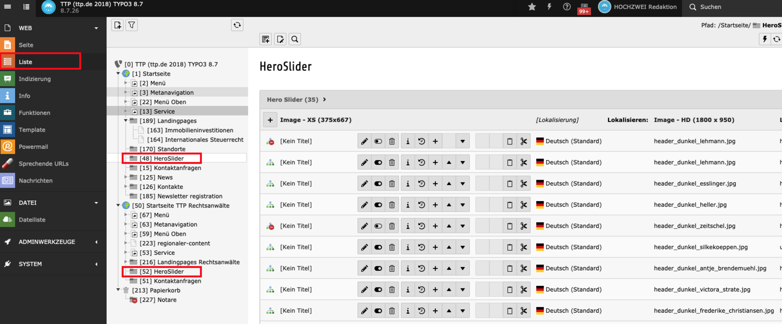The width and height of the screenshot is (782, 324).
Task: Hide the header_dunkel_antje_brendemuehl.jpg record via toggle
Action: (378, 268)
